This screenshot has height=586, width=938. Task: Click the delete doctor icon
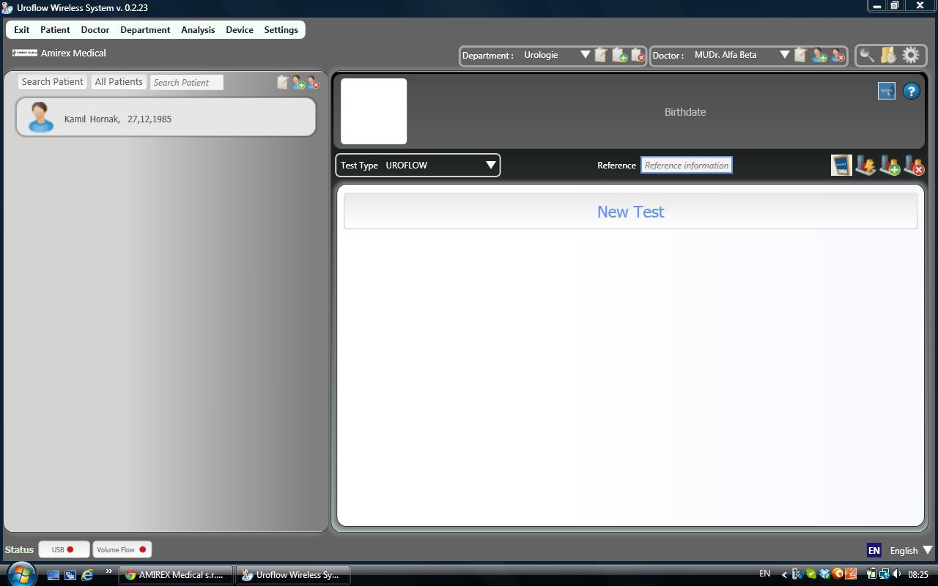point(838,55)
